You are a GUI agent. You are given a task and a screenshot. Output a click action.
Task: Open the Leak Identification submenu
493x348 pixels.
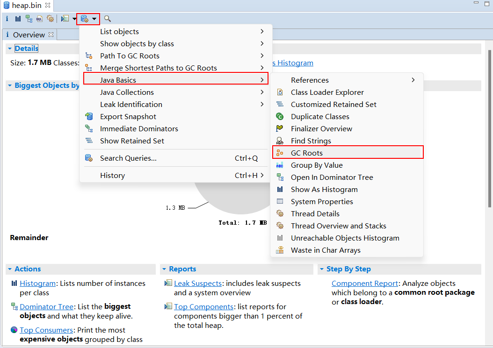pos(176,105)
